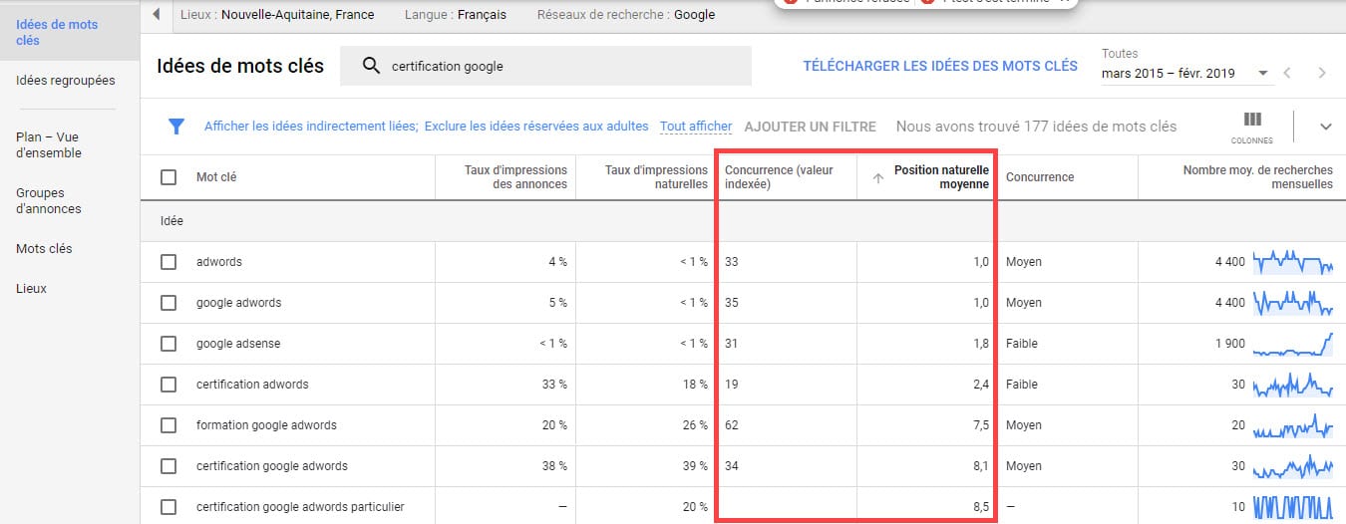
Task: Open Groupes d'annonces in sidebar
Action: click(x=49, y=201)
